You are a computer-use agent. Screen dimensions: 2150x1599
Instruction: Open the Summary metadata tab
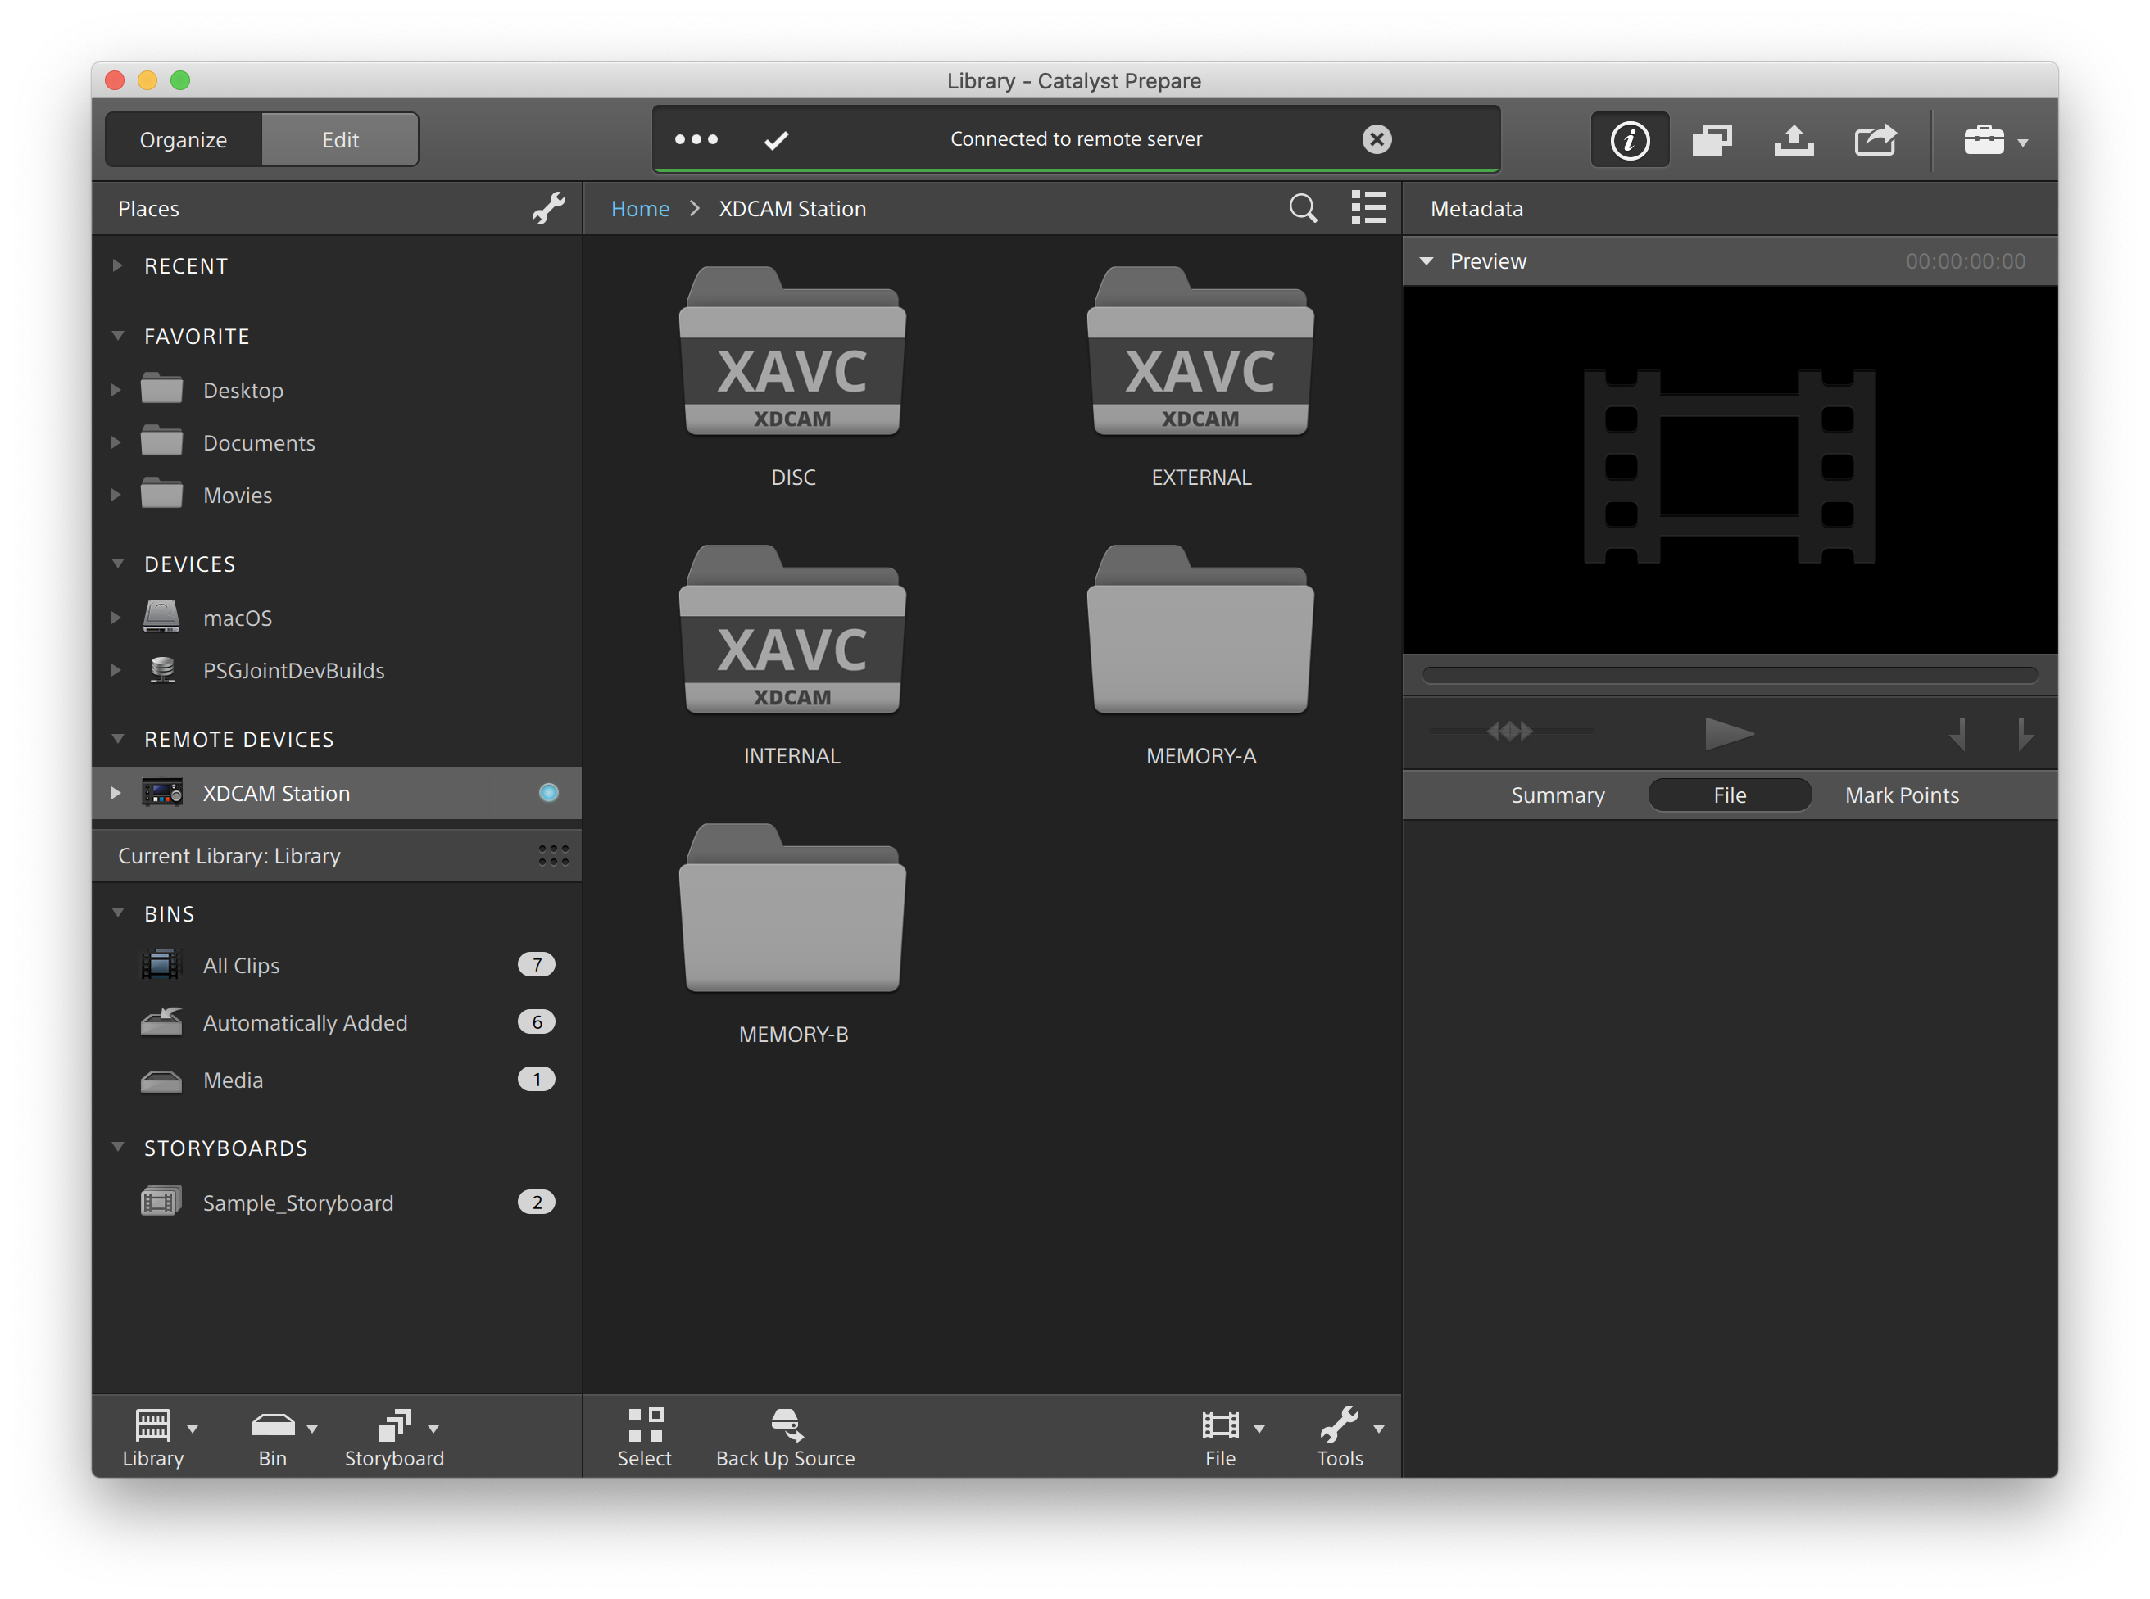[1557, 795]
